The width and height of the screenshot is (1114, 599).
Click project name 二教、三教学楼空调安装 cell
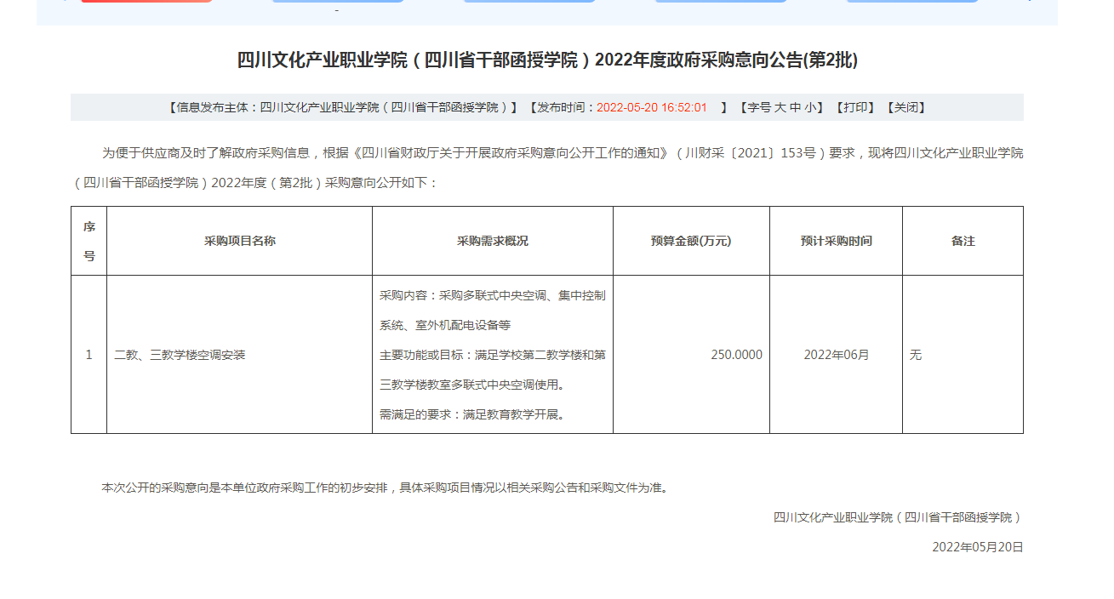click(180, 355)
